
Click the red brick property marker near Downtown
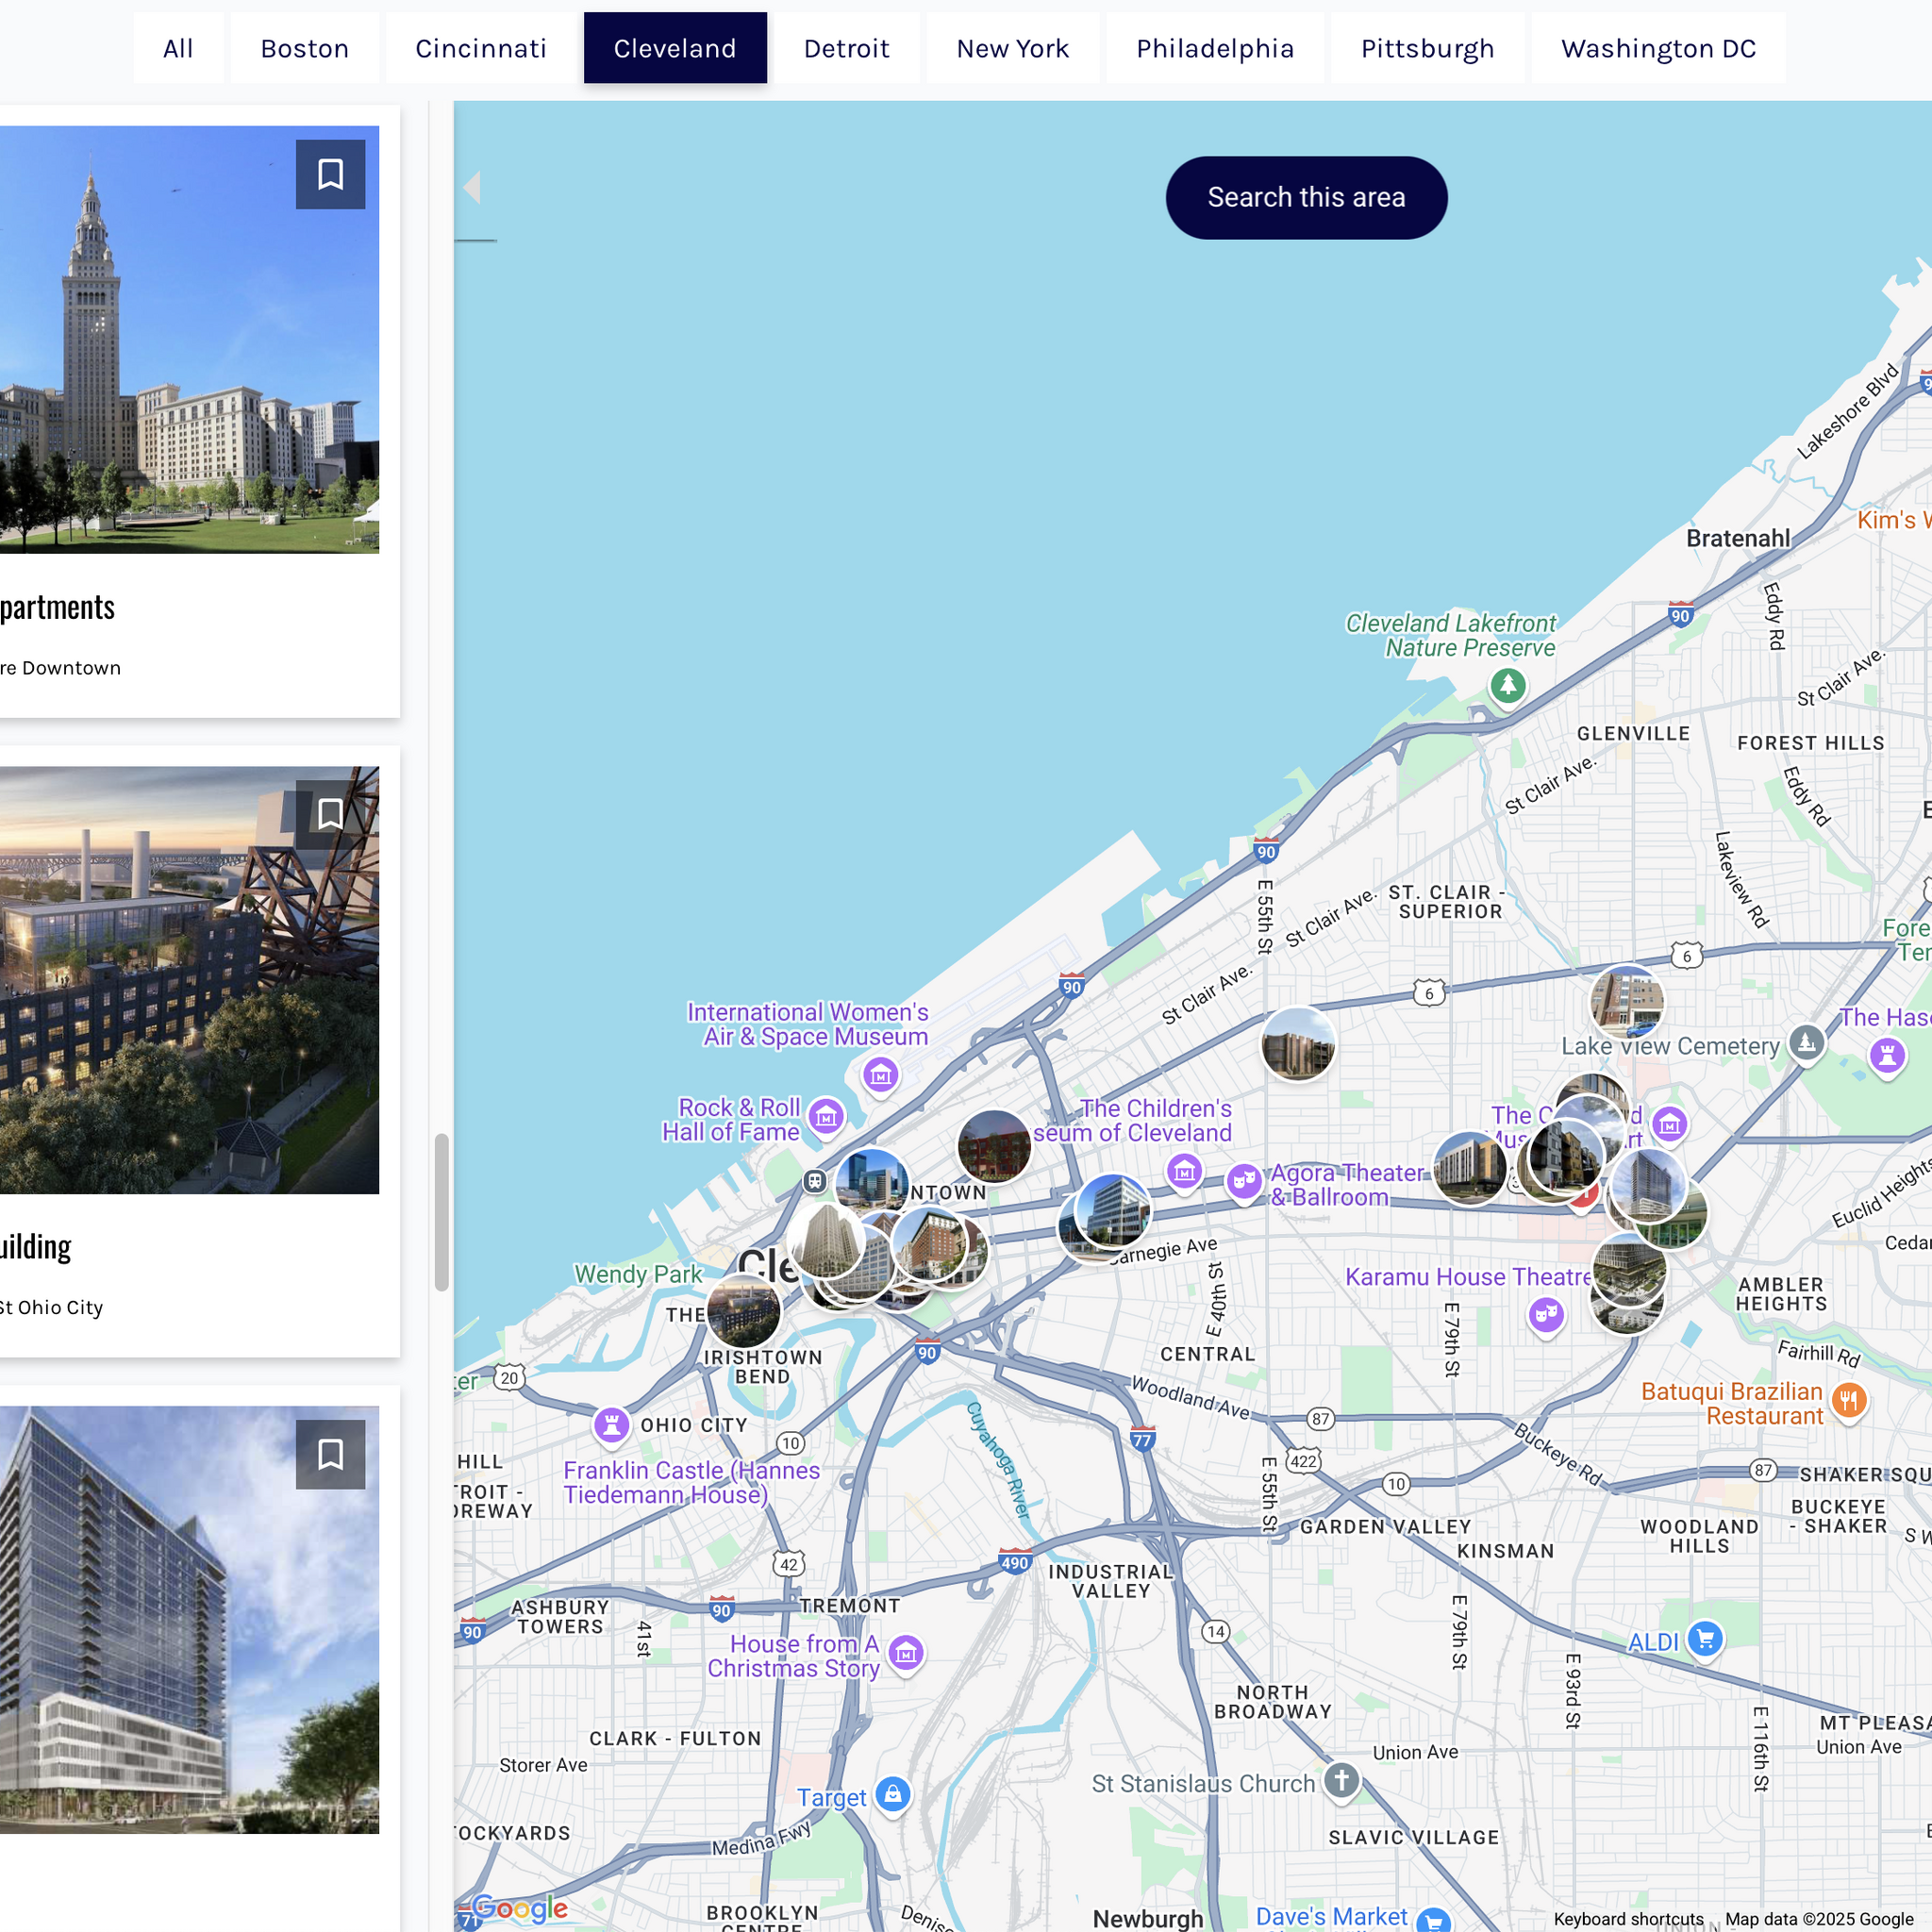[x=994, y=1146]
